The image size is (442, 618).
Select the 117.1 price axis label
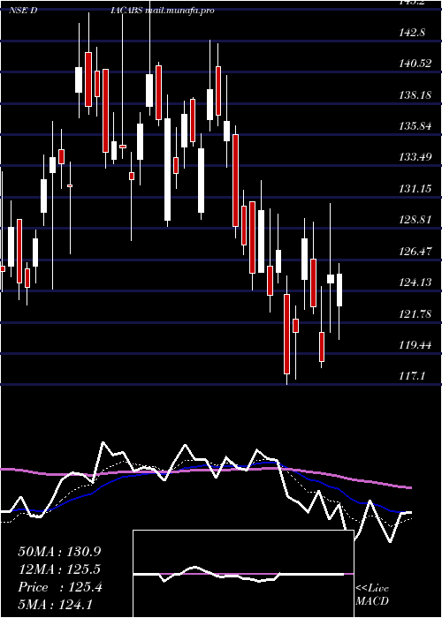(413, 376)
